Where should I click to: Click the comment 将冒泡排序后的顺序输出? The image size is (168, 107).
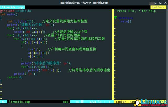pyautogui.click(x=89, y=70)
